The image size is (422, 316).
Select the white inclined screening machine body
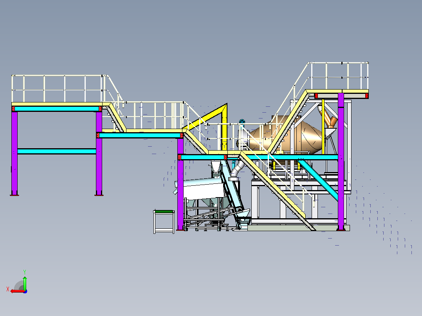pos(200,188)
